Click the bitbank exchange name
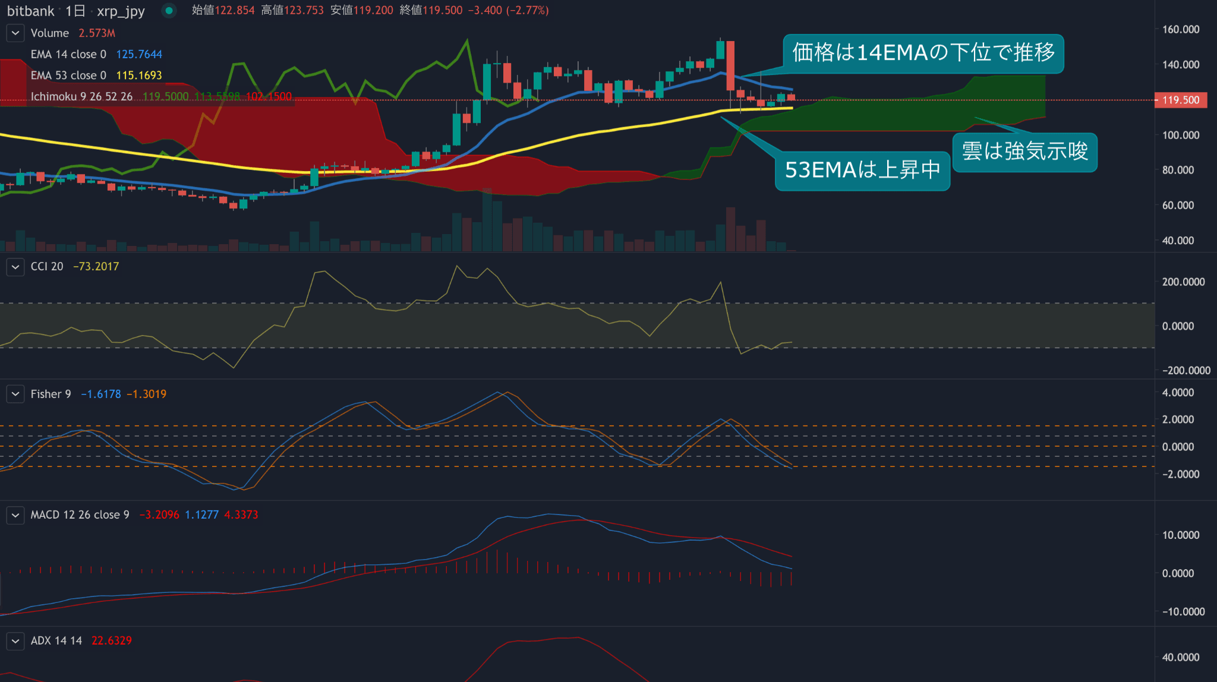Screen dimensions: 1217x682 click(31, 10)
